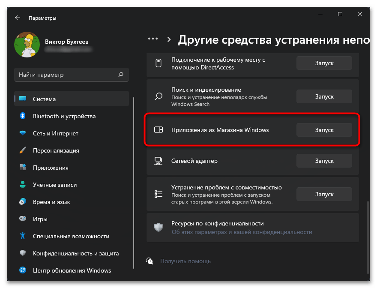Click the Wi-Fi network icon
377x288 pixels.
23,133
